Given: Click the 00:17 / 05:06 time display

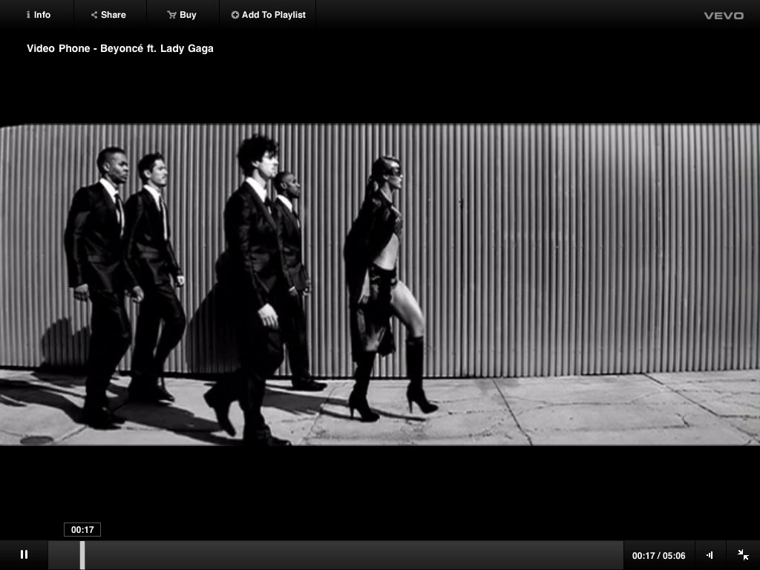Looking at the screenshot, I should (x=658, y=555).
